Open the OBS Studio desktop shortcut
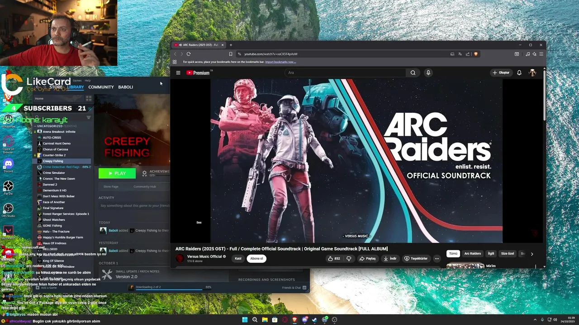 (x=8, y=209)
